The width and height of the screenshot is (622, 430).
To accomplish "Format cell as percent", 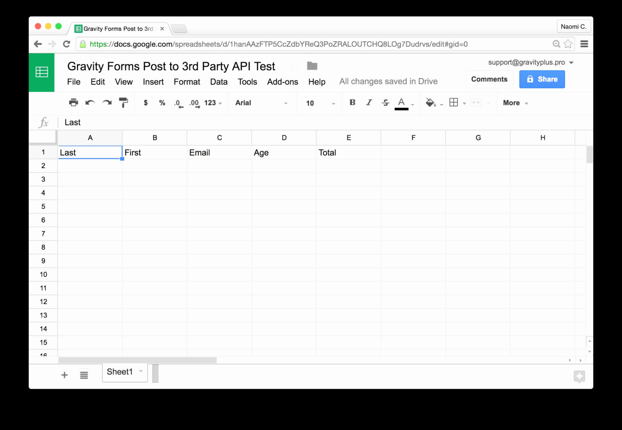I will click(x=162, y=103).
